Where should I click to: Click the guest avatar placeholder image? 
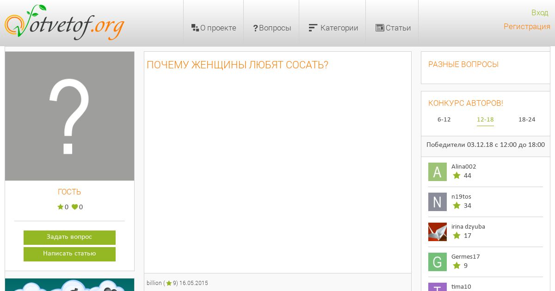pos(69,116)
